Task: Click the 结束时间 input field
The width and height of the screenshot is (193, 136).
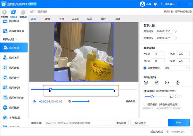Action: [163, 38]
